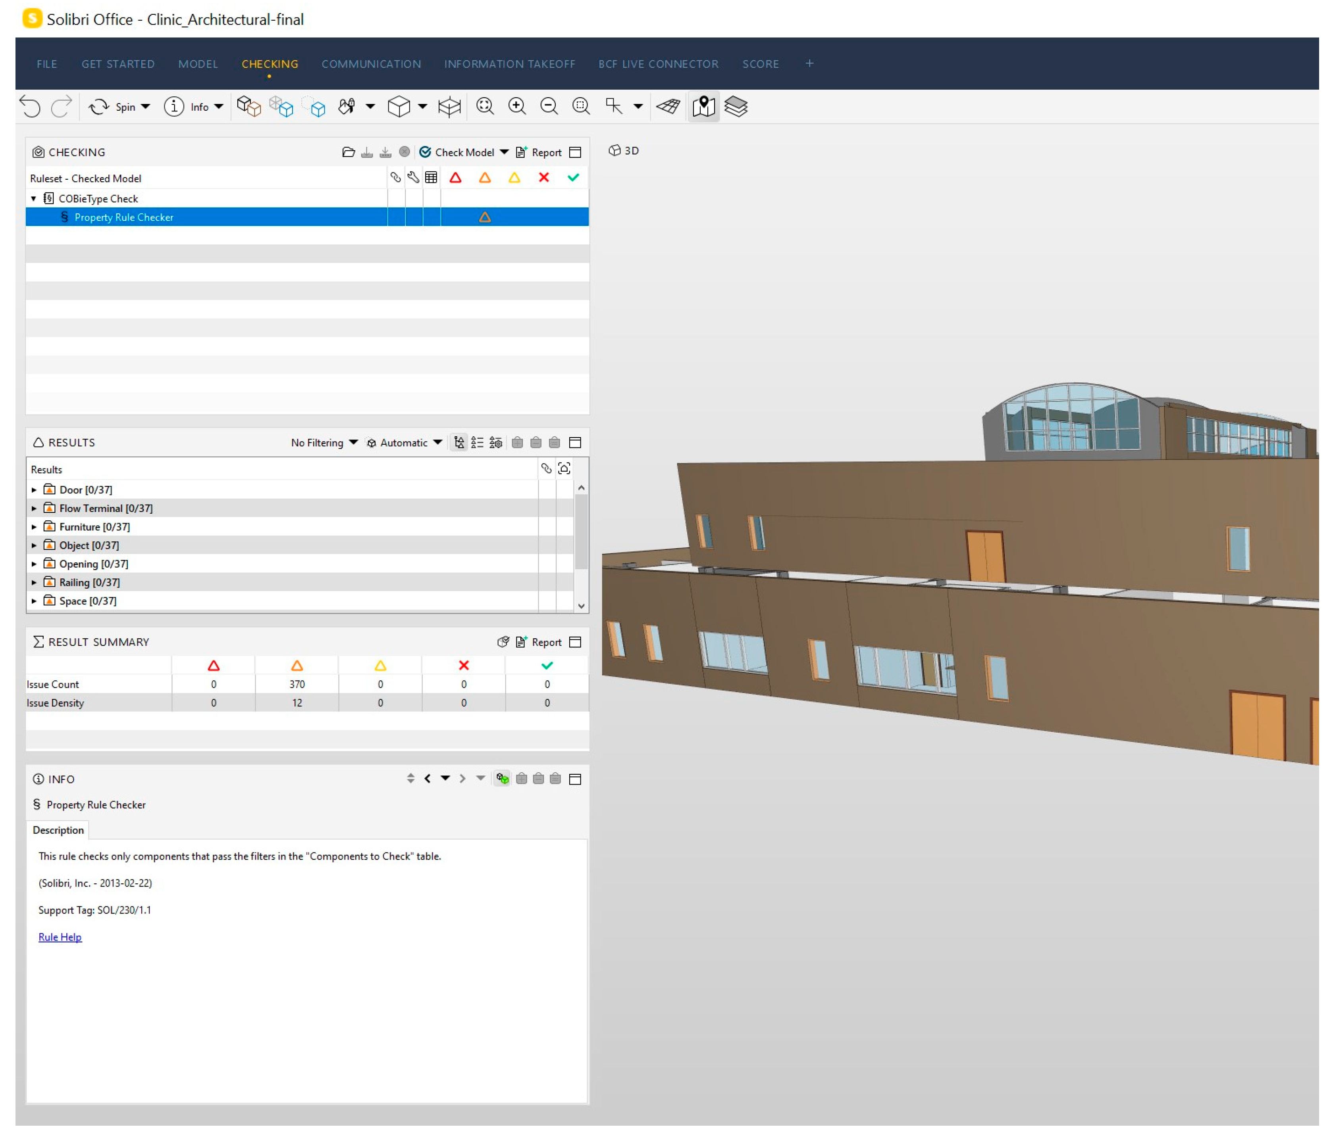Viewport: 1335px width, 1138px height.
Task: Open the Rule Help link
Action: pos(60,937)
